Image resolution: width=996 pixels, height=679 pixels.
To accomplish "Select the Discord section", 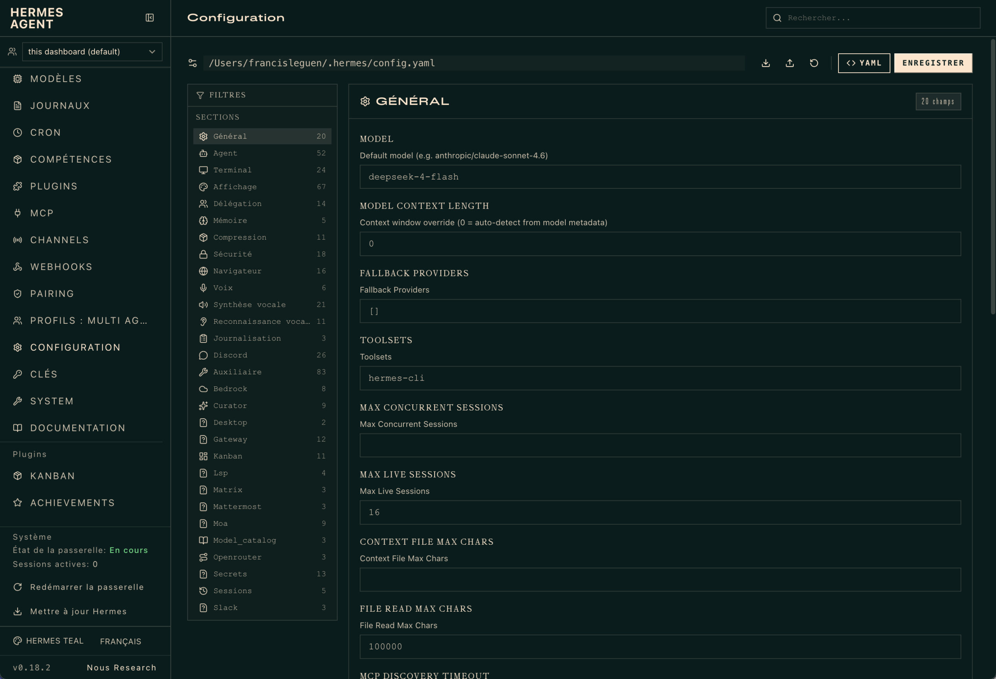I will click(262, 355).
